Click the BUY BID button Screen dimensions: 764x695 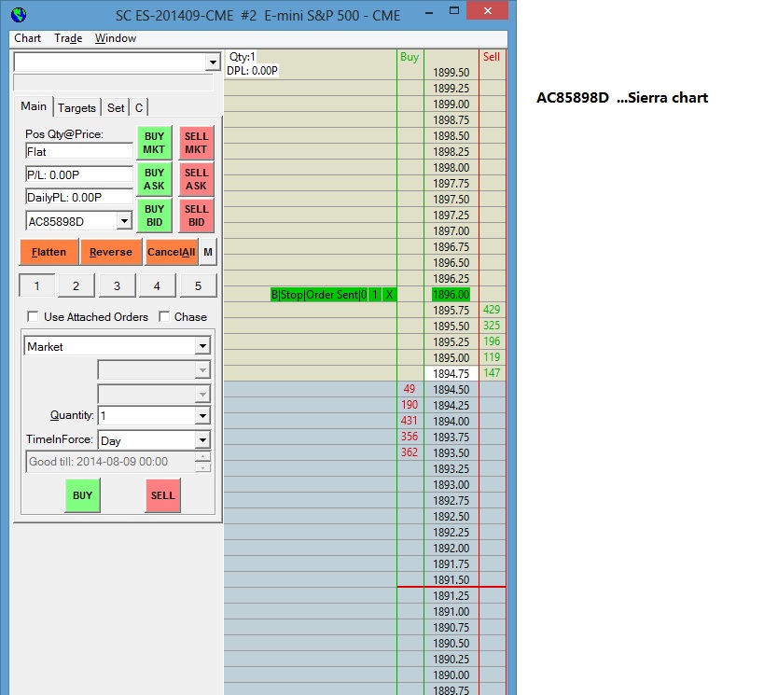154,215
